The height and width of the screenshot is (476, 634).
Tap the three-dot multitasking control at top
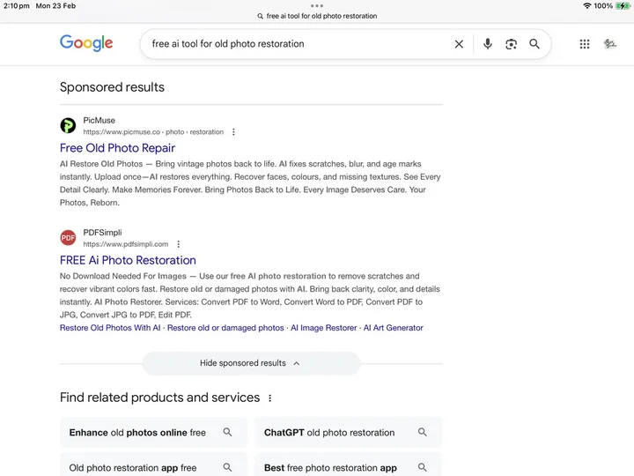[317, 5]
